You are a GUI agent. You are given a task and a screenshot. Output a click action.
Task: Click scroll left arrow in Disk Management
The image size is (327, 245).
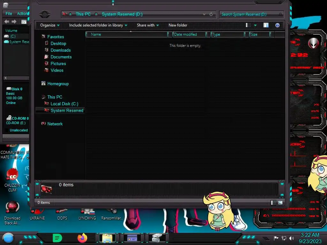click(x=6, y=78)
